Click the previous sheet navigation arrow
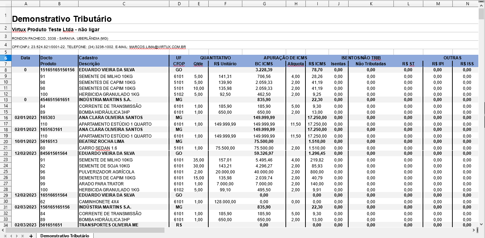 point(11,236)
